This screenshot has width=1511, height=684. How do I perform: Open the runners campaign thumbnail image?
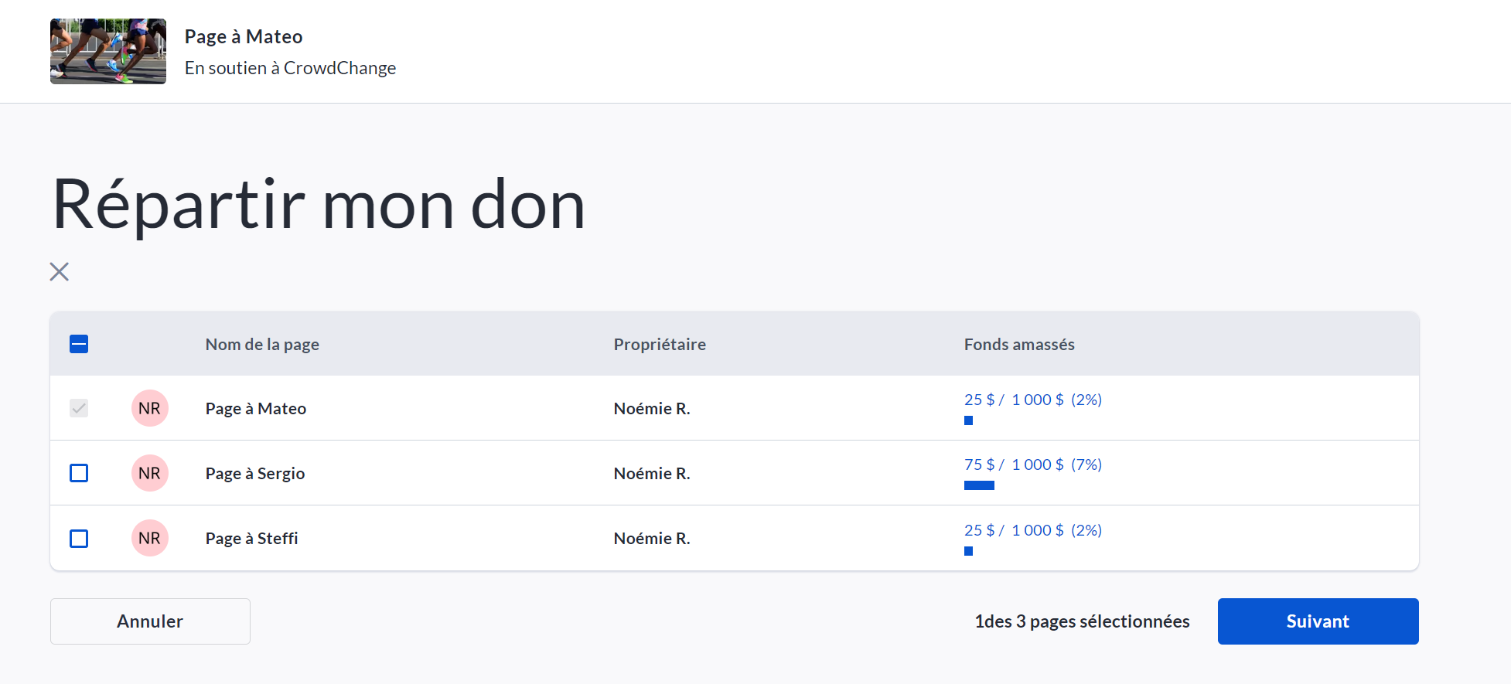pyautogui.click(x=108, y=51)
